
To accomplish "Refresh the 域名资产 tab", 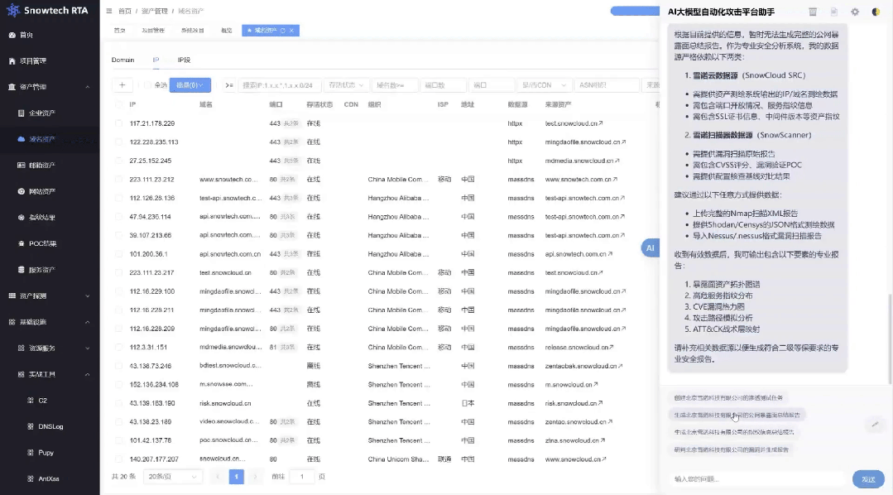I will tap(282, 30).
